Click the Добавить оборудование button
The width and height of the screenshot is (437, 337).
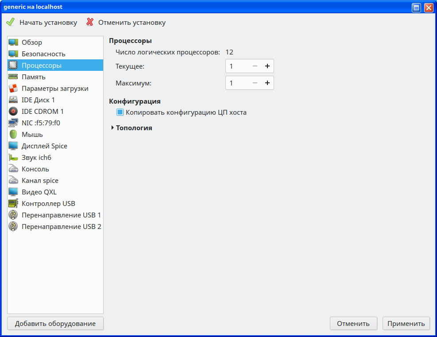coord(55,323)
